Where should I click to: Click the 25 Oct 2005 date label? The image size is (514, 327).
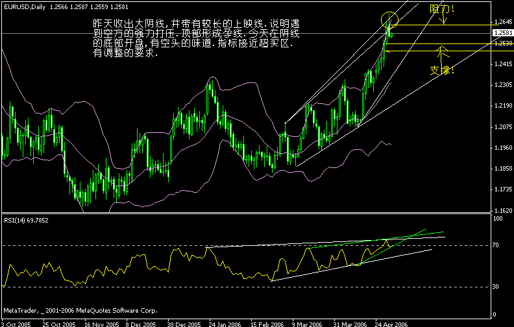point(59,324)
